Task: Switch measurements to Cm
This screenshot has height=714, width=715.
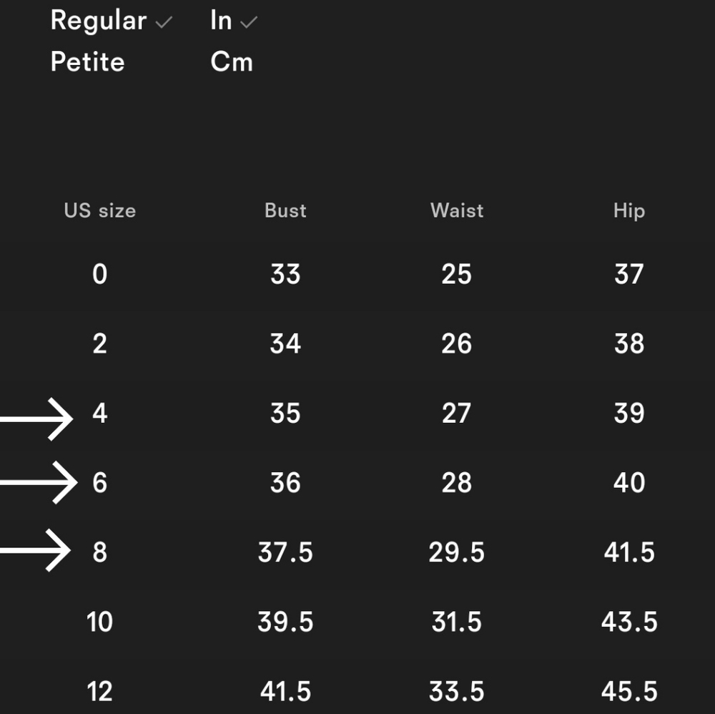Action: click(x=232, y=62)
